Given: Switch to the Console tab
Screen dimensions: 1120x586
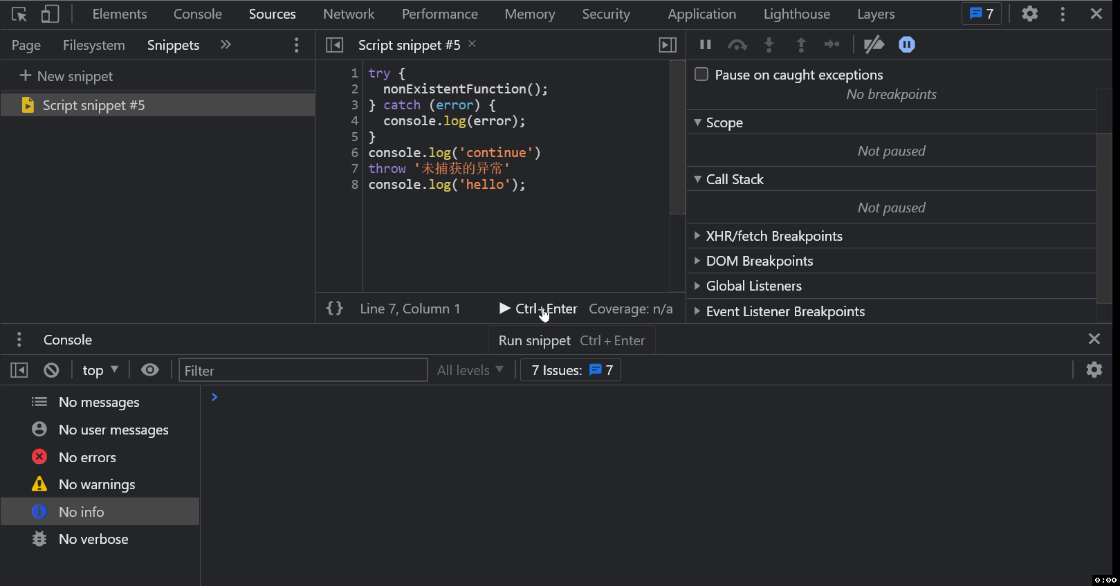Looking at the screenshot, I should point(198,14).
